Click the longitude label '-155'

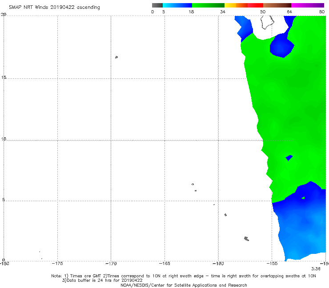272,264
